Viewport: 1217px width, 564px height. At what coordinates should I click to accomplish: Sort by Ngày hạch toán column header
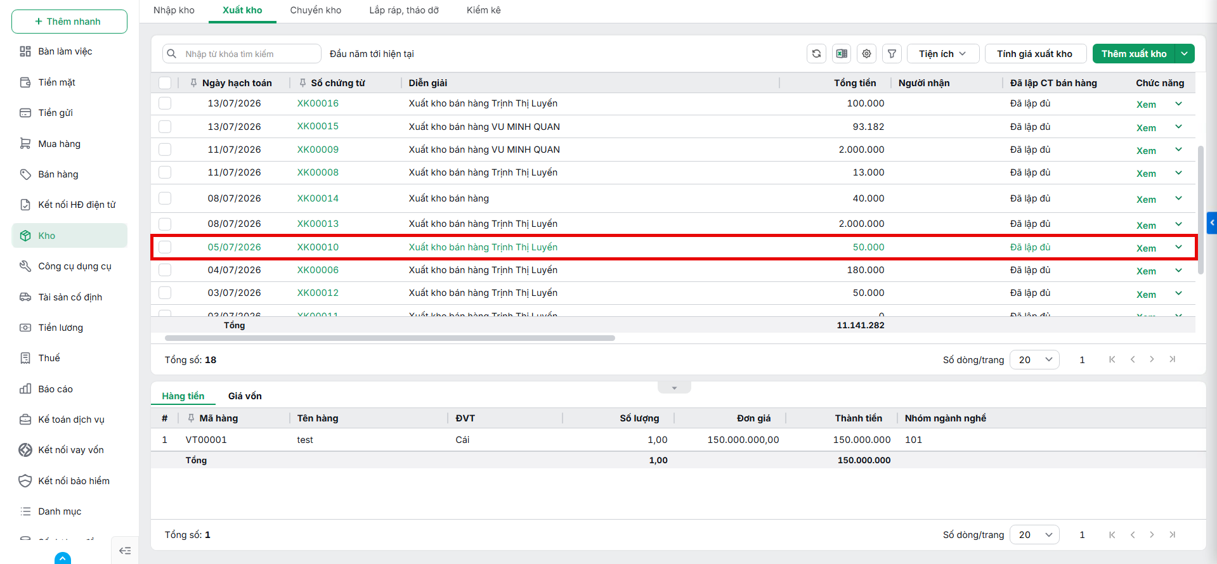[237, 83]
